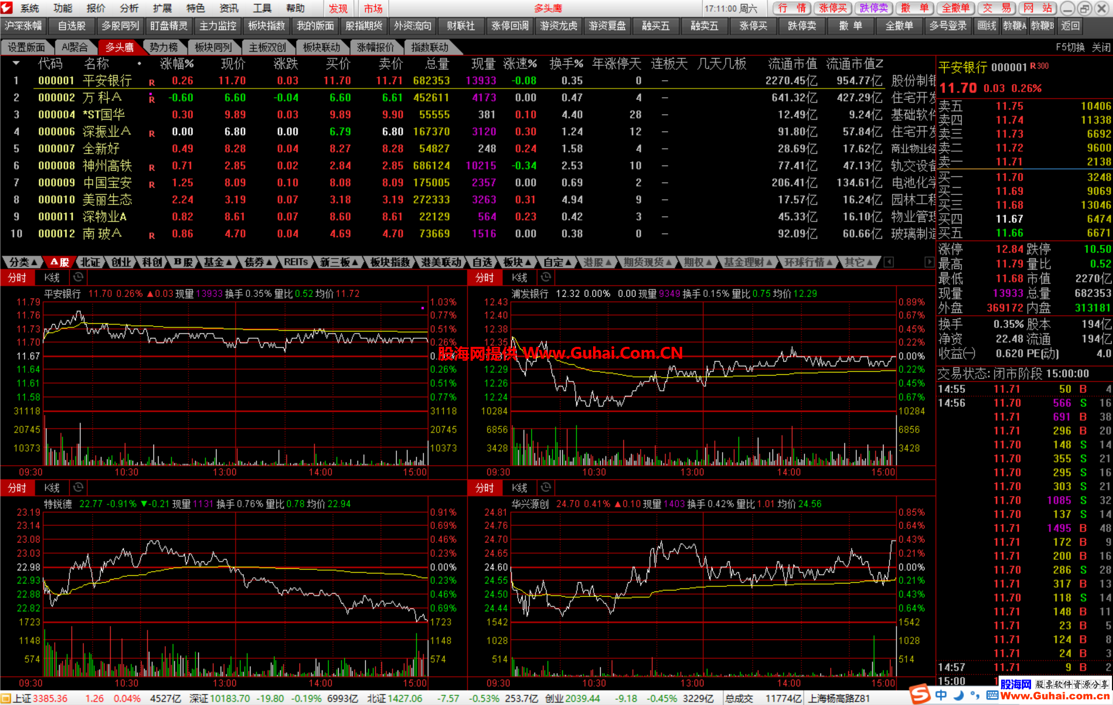Click the moon icon in IME toolbar
Screen dimensions: 1113x705
tap(958, 695)
